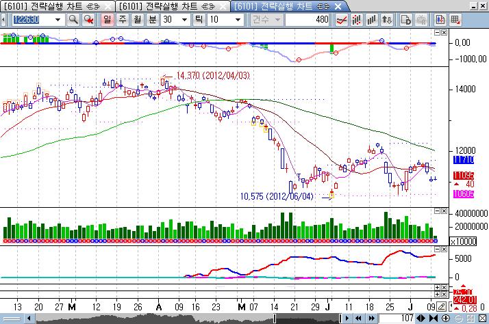Select the bar chart type icon
489x324 pixels.
click(371, 20)
